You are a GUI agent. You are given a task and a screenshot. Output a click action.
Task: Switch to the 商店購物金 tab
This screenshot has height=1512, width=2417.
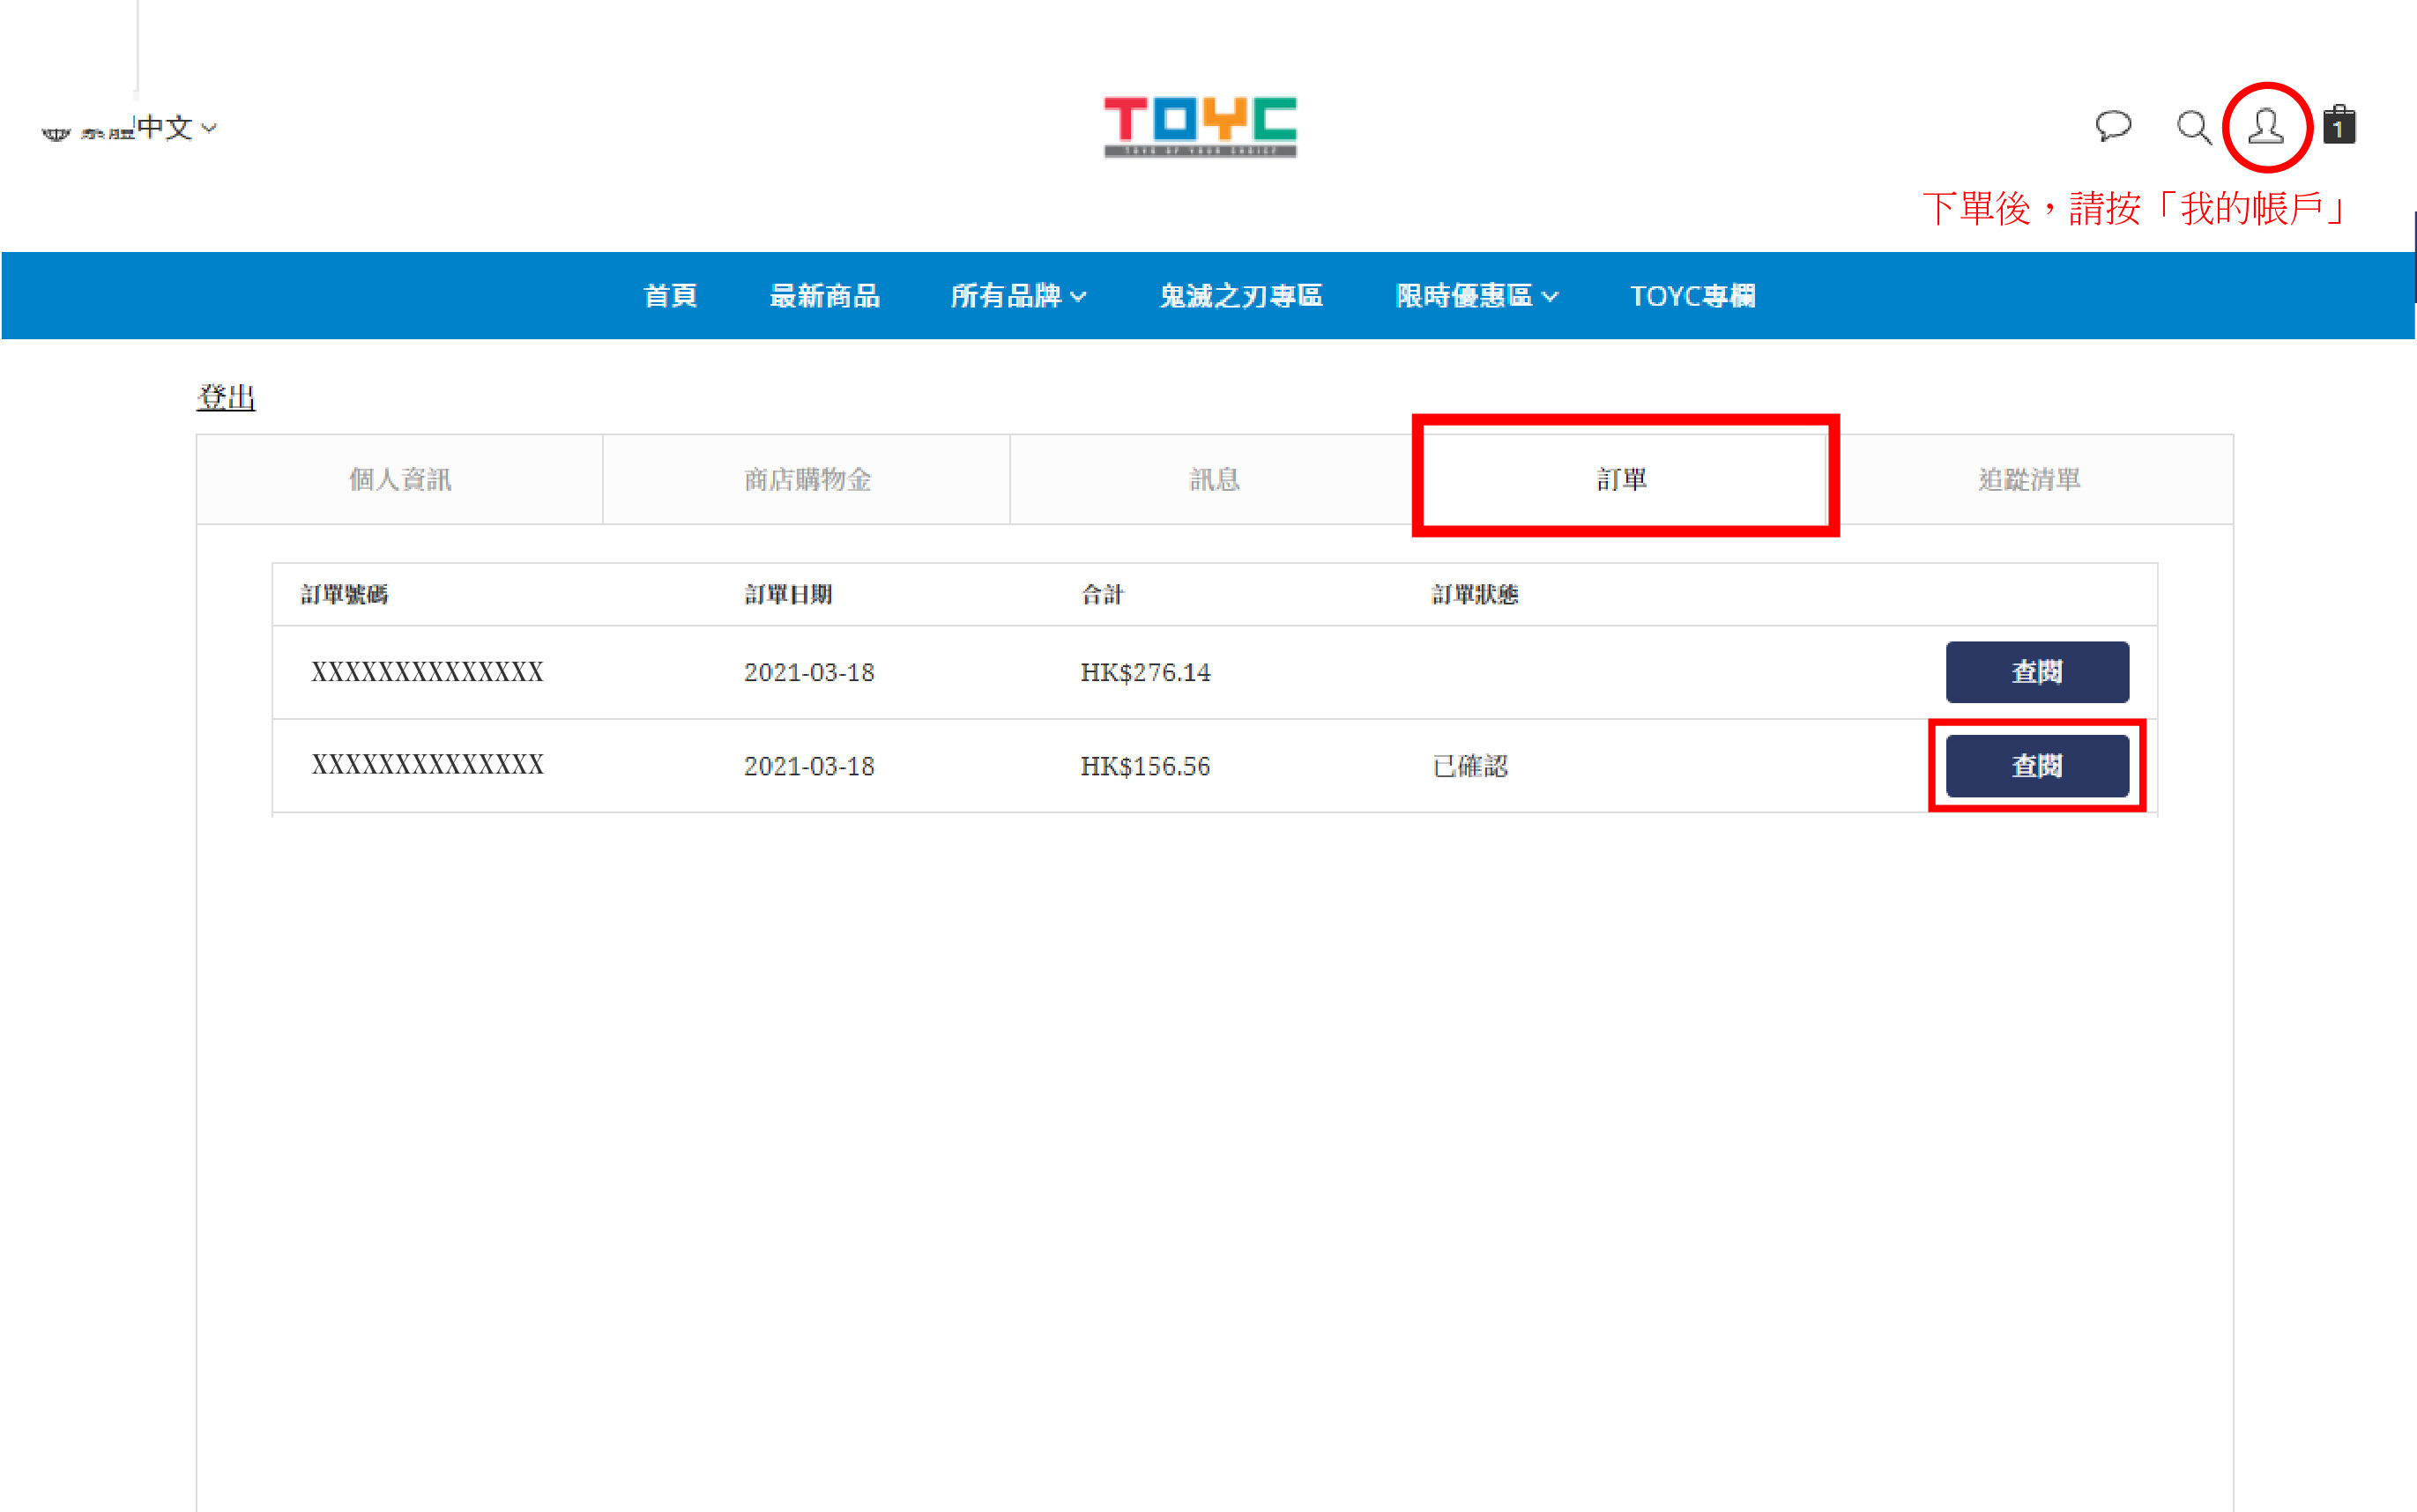click(807, 480)
